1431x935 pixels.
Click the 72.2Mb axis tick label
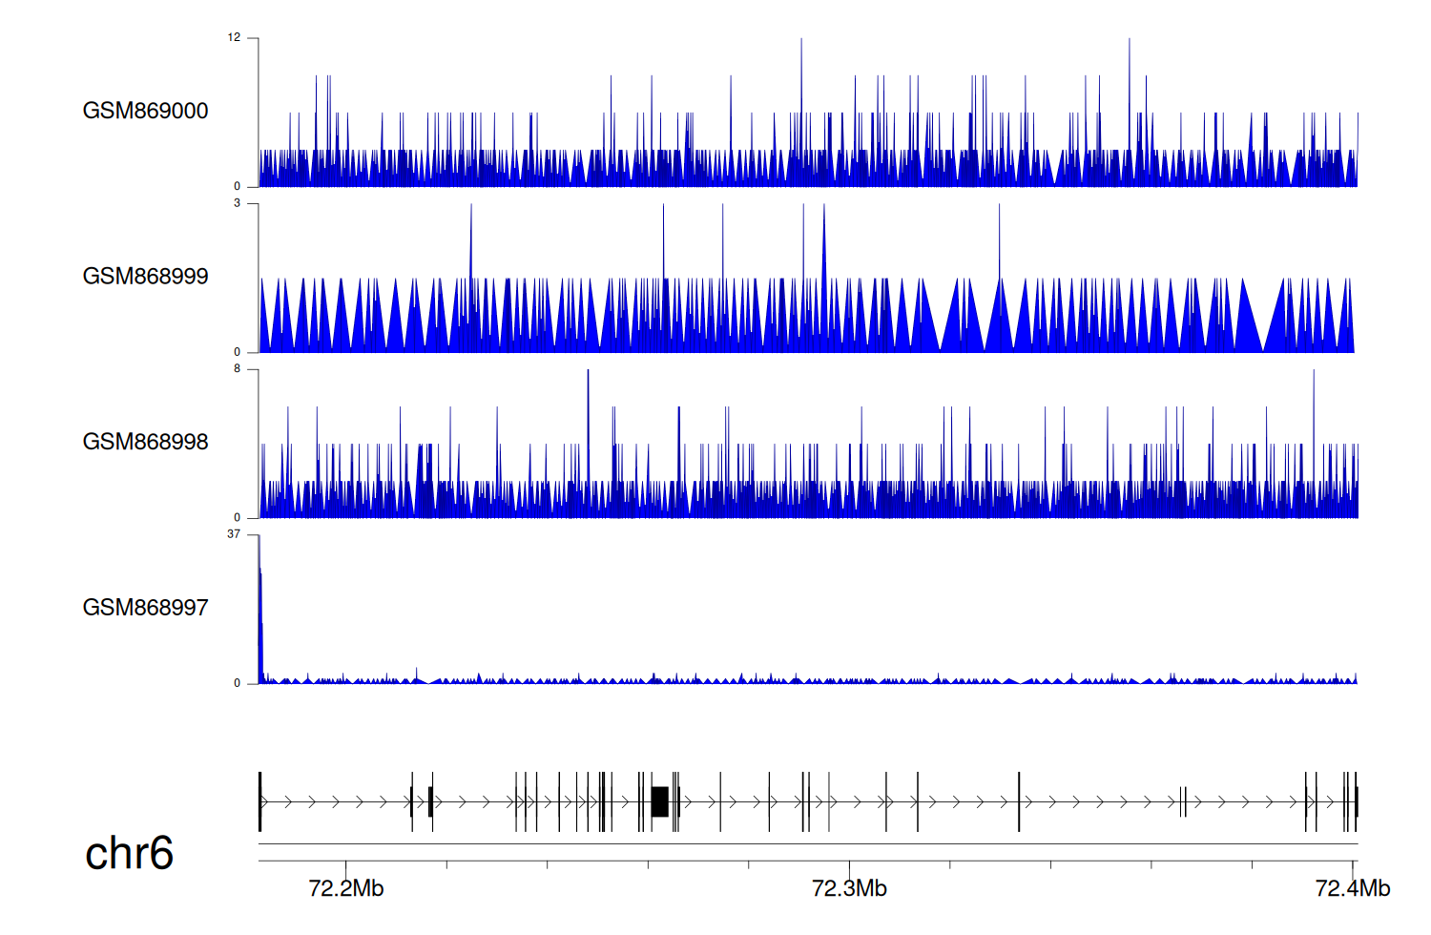point(345,888)
